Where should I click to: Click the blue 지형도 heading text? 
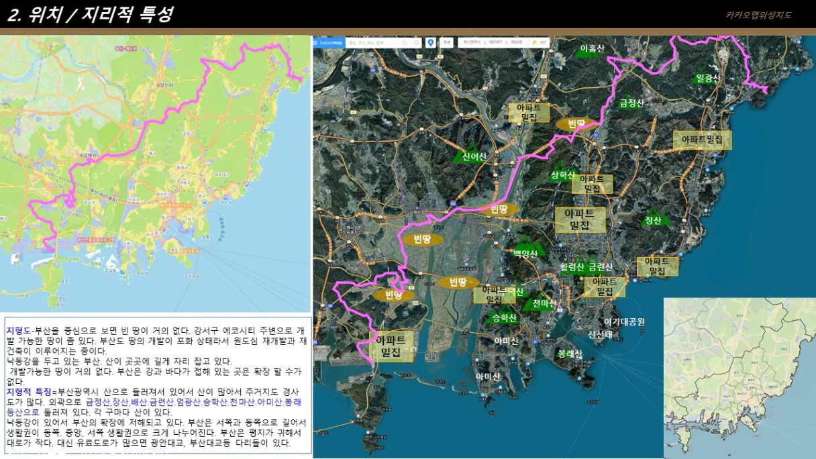coord(19,331)
